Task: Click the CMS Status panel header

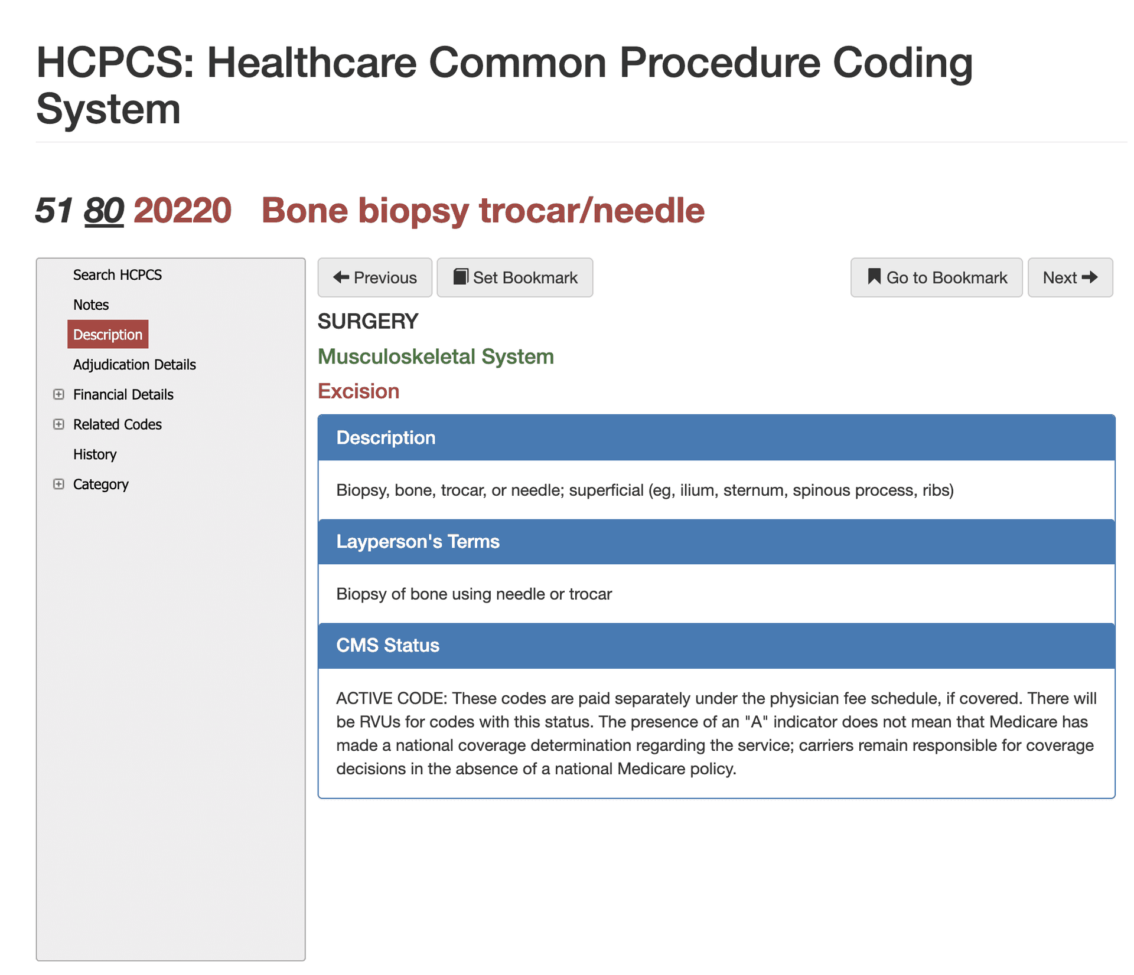Action: pyautogui.click(x=716, y=646)
